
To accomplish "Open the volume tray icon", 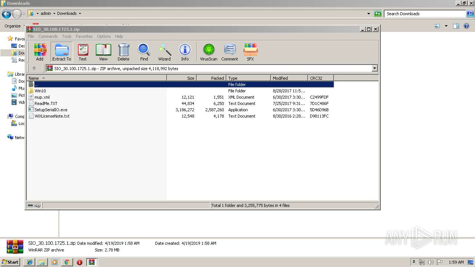I will tap(431, 262).
